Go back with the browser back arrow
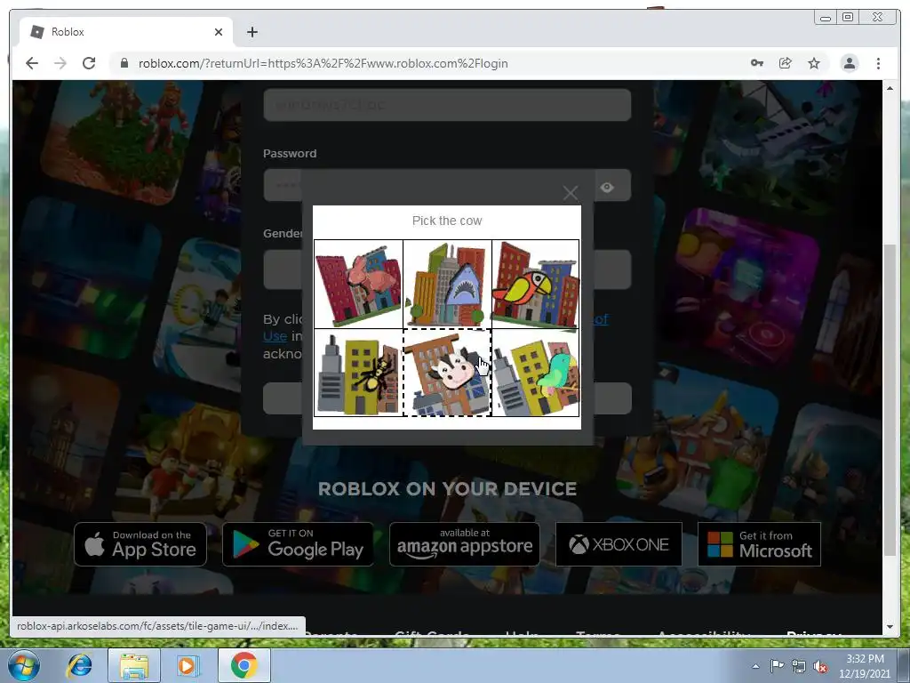The height and width of the screenshot is (683, 910). [x=32, y=63]
